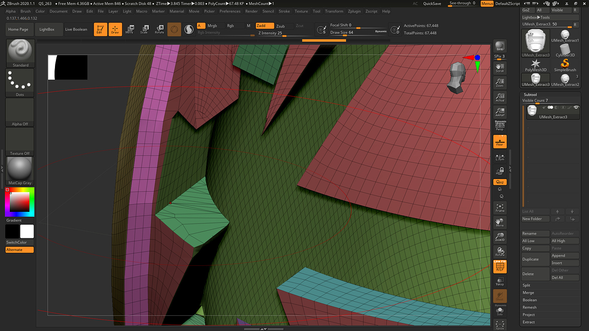This screenshot has width=589, height=331.
Task: Open the Brush menu
Action: [26, 11]
